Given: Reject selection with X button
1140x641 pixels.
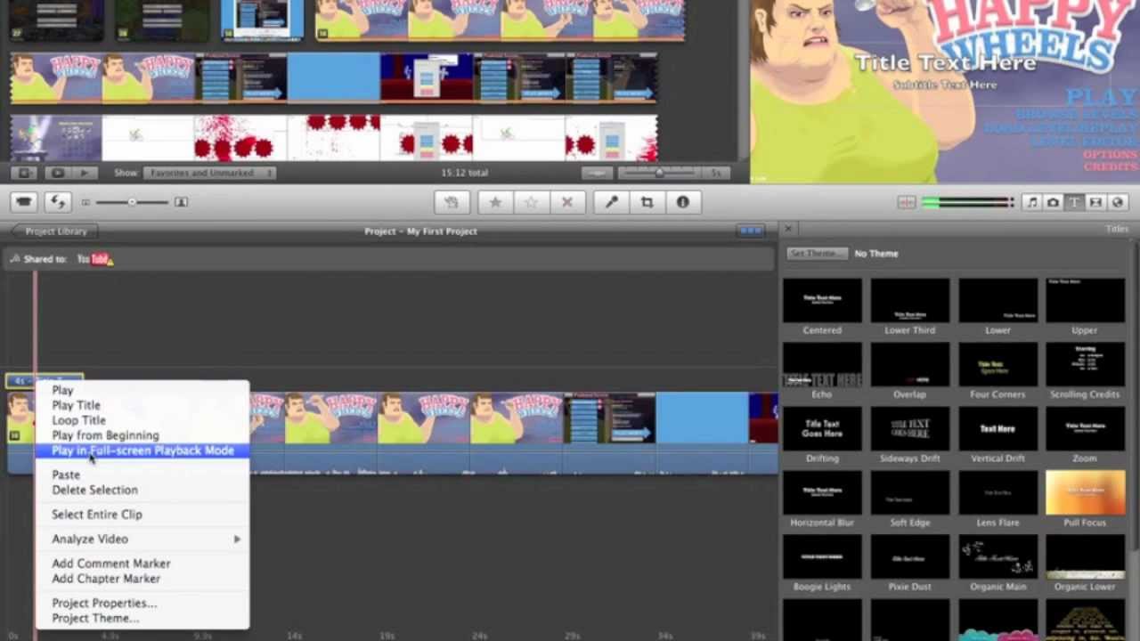Looking at the screenshot, I should 566,202.
